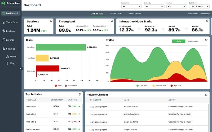Image resolution: width=212 pixels, height=132 pixels.
Task: Switch to the Detection tab
Action: tap(116, 14)
